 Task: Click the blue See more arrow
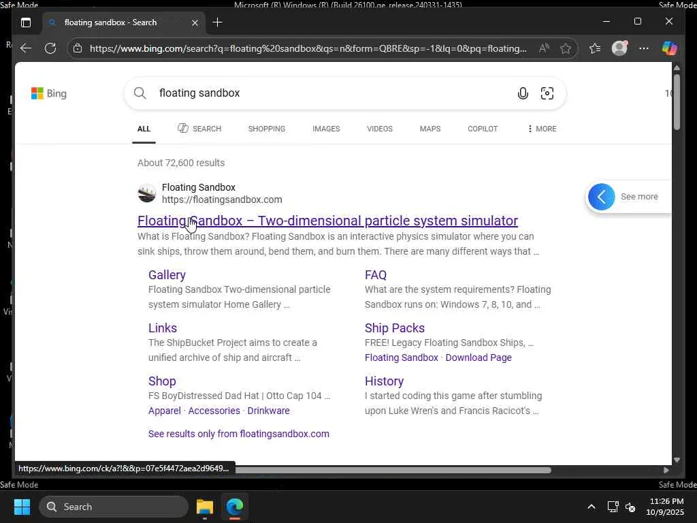[602, 197]
